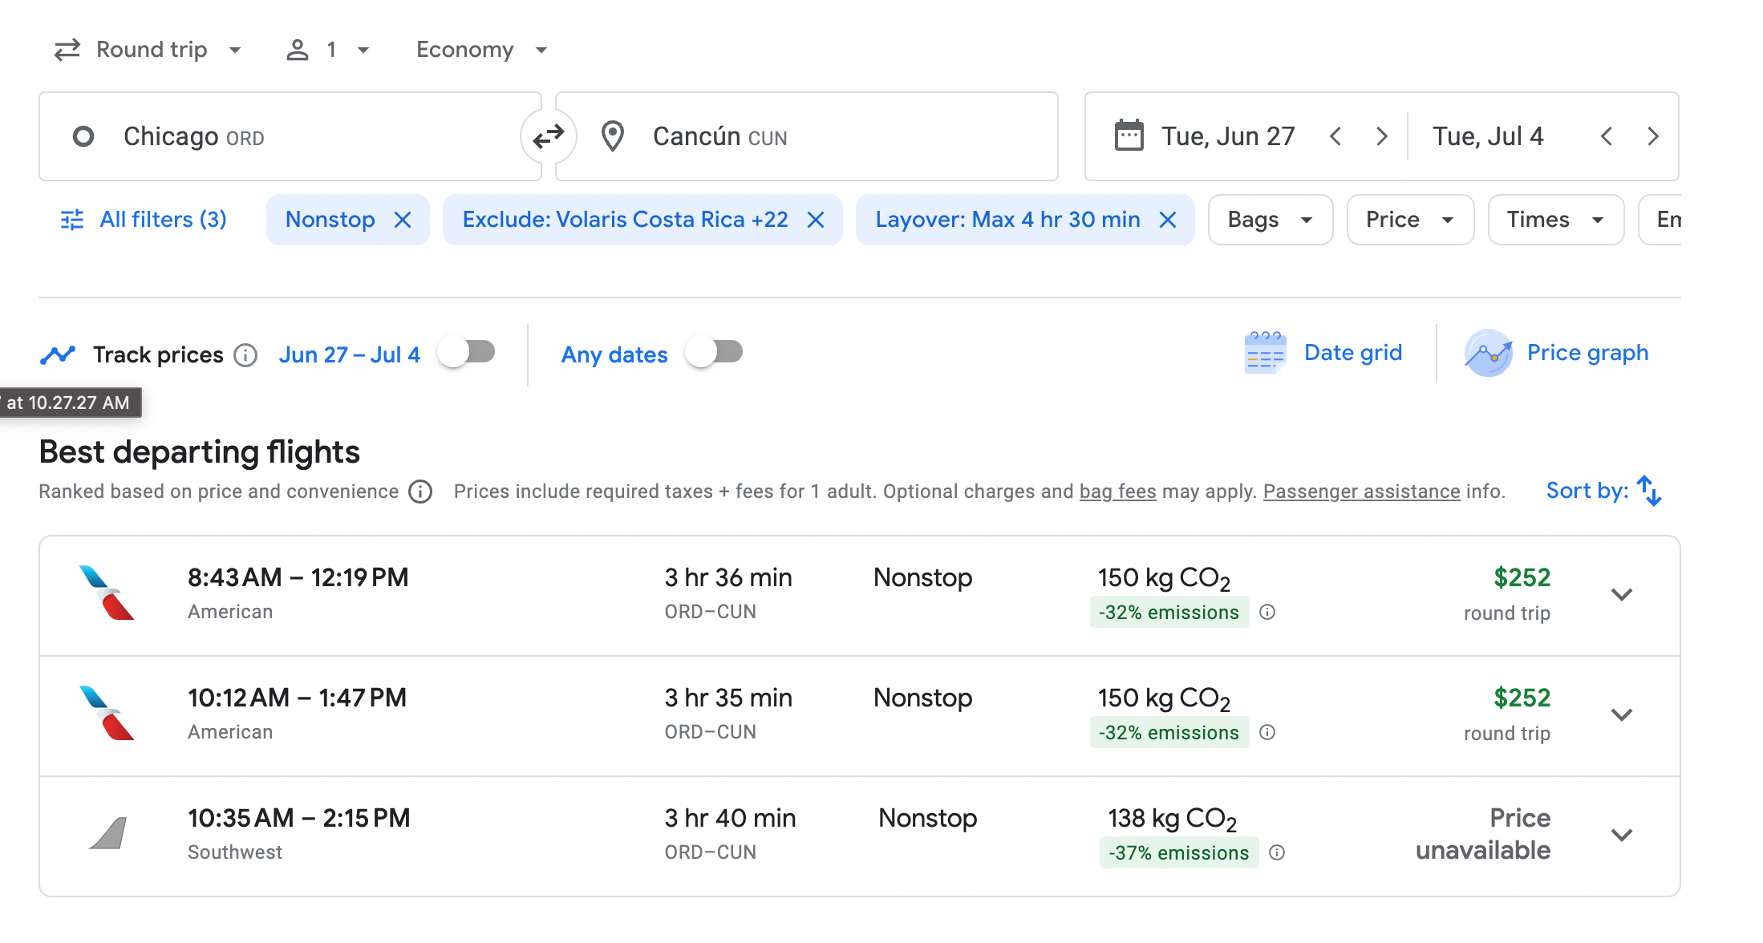Enable price tracking for Jun 27 – Jul 4
This screenshot has height=943, width=1763.
[x=467, y=352]
